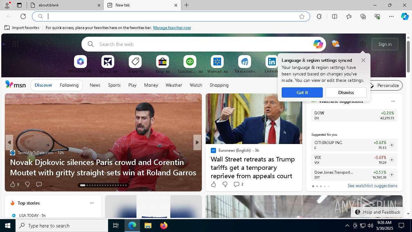Open Top stories more options menu
Screen dimensions: 412x232
[92, 203]
